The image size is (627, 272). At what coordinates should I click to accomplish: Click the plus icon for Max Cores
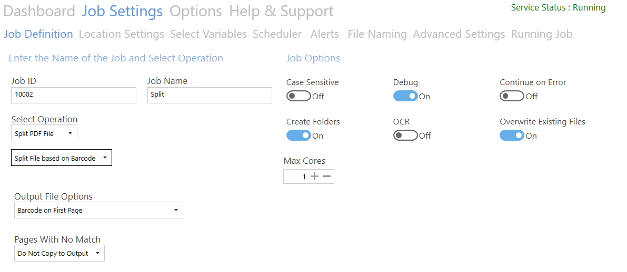(315, 176)
